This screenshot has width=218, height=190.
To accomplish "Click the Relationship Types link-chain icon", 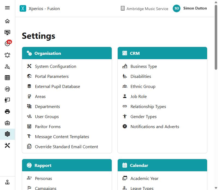I will coord(125,106).
